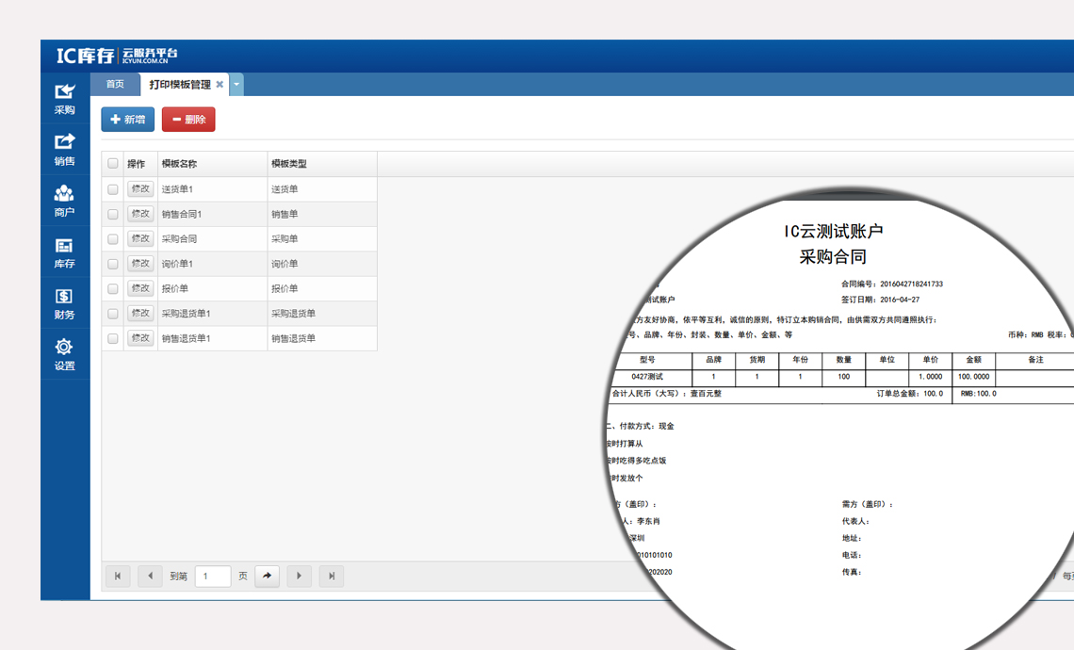1074x650 pixels.
Task: Check the box for 送货单1 row
Action: pyautogui.click(x=113, y=189)
